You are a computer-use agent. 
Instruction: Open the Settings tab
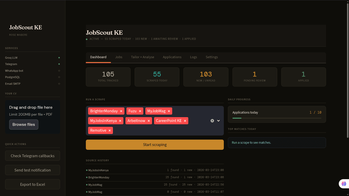212,57
